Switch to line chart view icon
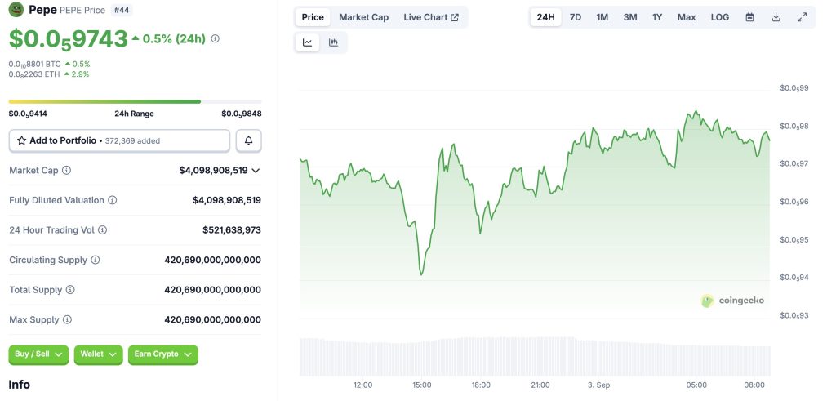 click(x=308, y=42)
